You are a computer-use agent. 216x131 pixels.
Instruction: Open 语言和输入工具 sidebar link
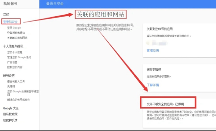pos(16,81)
